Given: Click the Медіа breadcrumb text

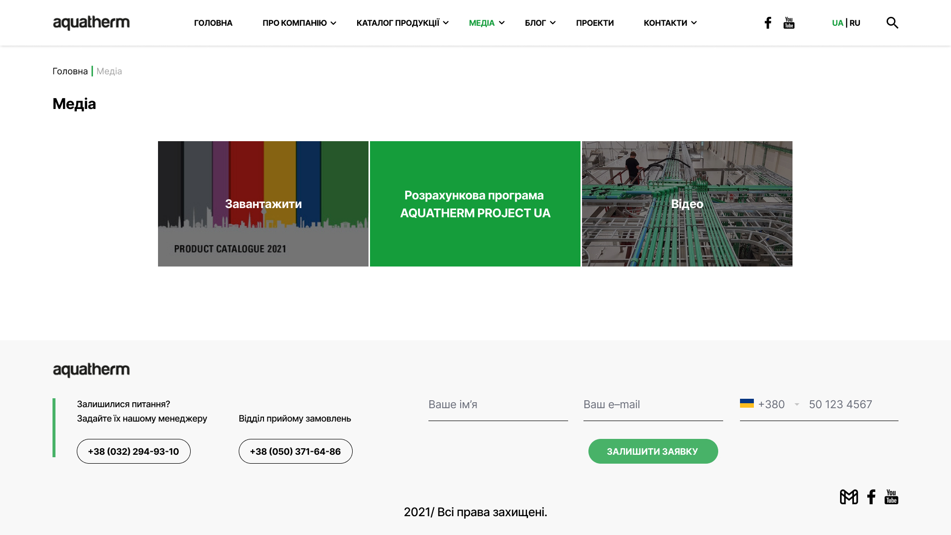Looking at the screenshot, I should (109, 71).
